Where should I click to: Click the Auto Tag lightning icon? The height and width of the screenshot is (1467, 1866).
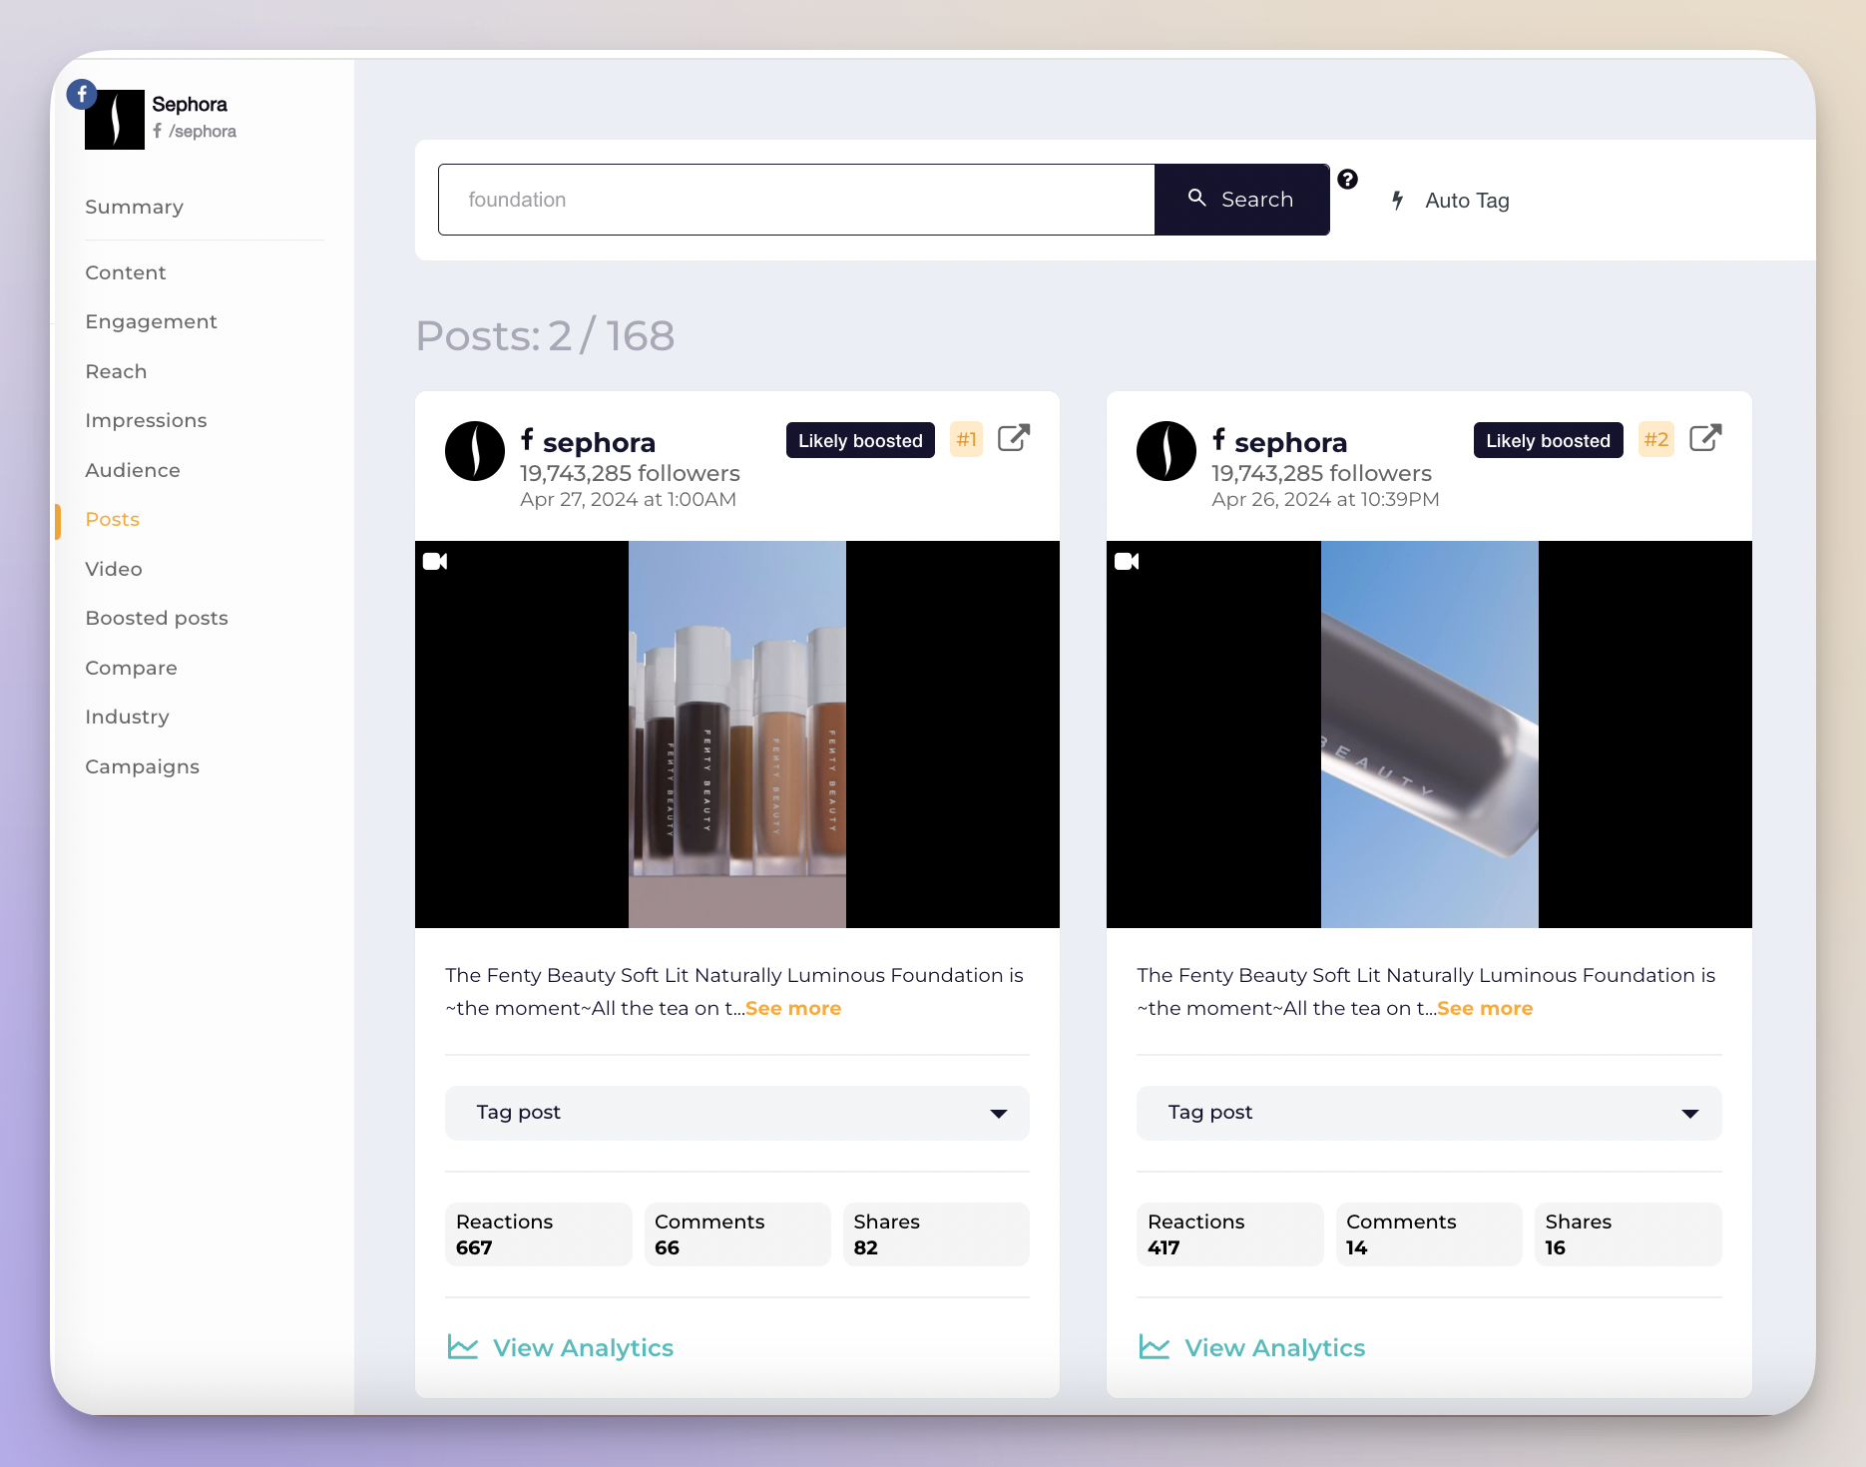[x=1398, y=201]
